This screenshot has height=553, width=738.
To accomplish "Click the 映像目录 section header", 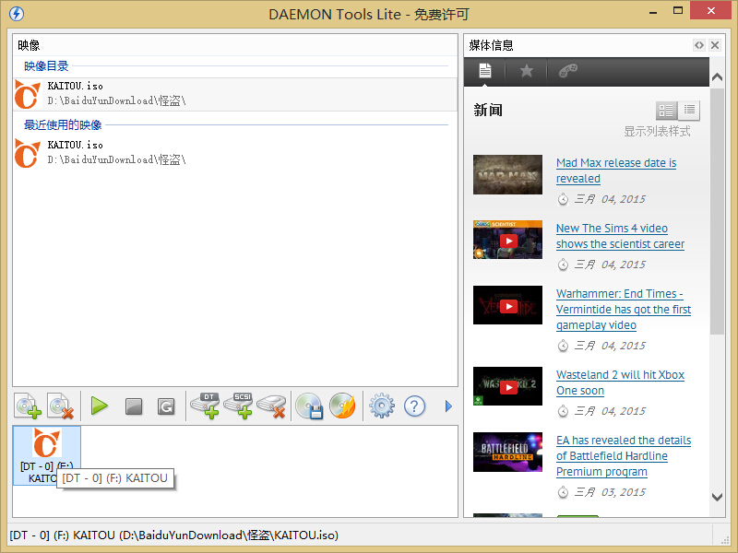I will pos(46,65).
